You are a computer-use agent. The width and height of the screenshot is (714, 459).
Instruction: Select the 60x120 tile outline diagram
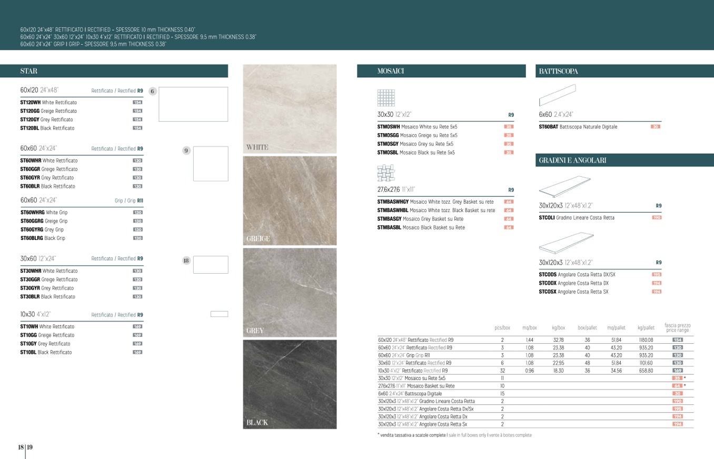193,104
